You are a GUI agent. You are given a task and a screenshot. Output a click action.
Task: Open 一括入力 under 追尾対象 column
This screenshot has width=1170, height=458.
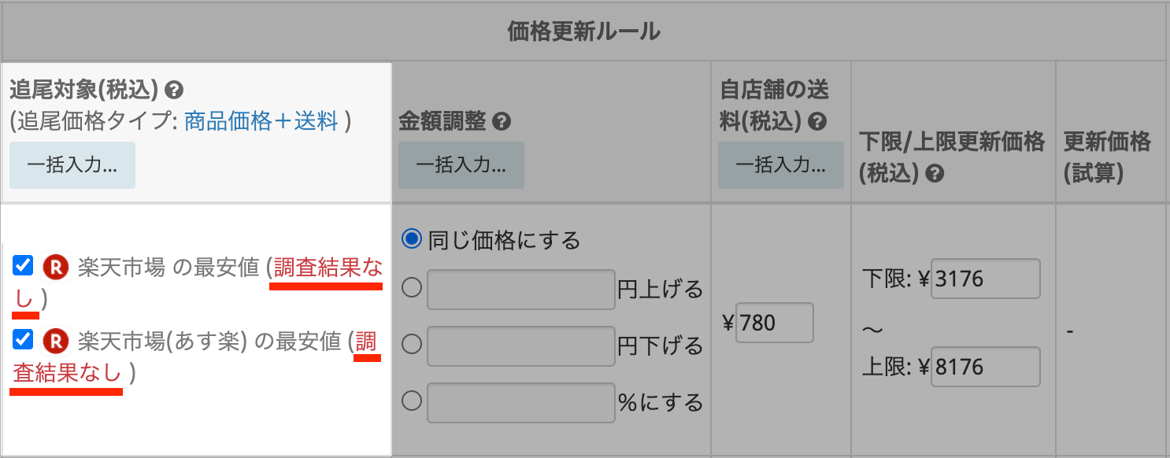pyautogui.click(x=72, y=165)
